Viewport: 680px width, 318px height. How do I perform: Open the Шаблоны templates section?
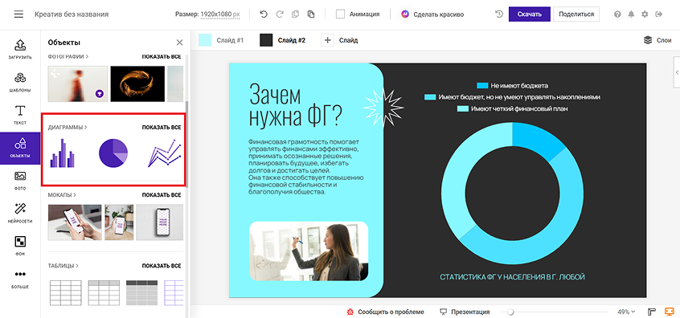click(20, 82)
